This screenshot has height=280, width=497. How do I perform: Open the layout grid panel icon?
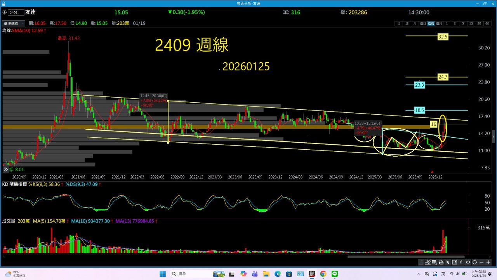tap(454, 262)
